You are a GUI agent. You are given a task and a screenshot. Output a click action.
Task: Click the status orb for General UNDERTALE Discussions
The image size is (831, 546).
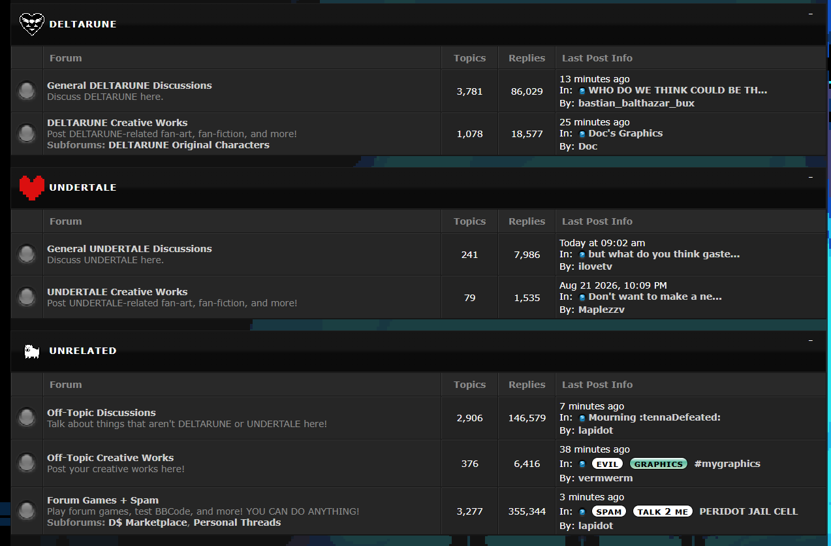[27, 254]
